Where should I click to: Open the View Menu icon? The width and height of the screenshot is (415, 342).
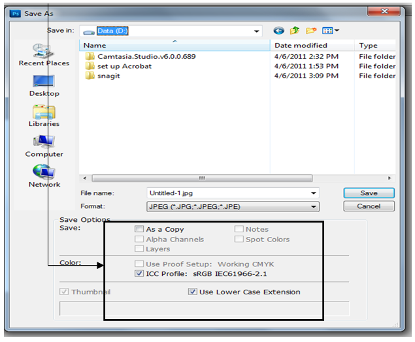pyautogui.click(x=330, y=31)
